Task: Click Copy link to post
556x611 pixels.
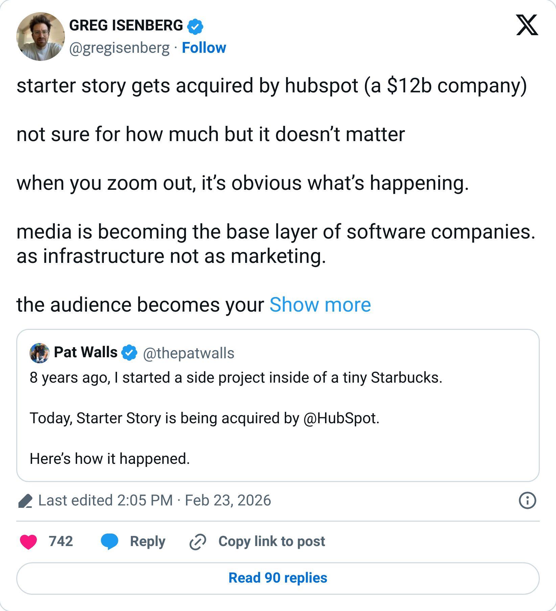Action: tap(272, 541)
